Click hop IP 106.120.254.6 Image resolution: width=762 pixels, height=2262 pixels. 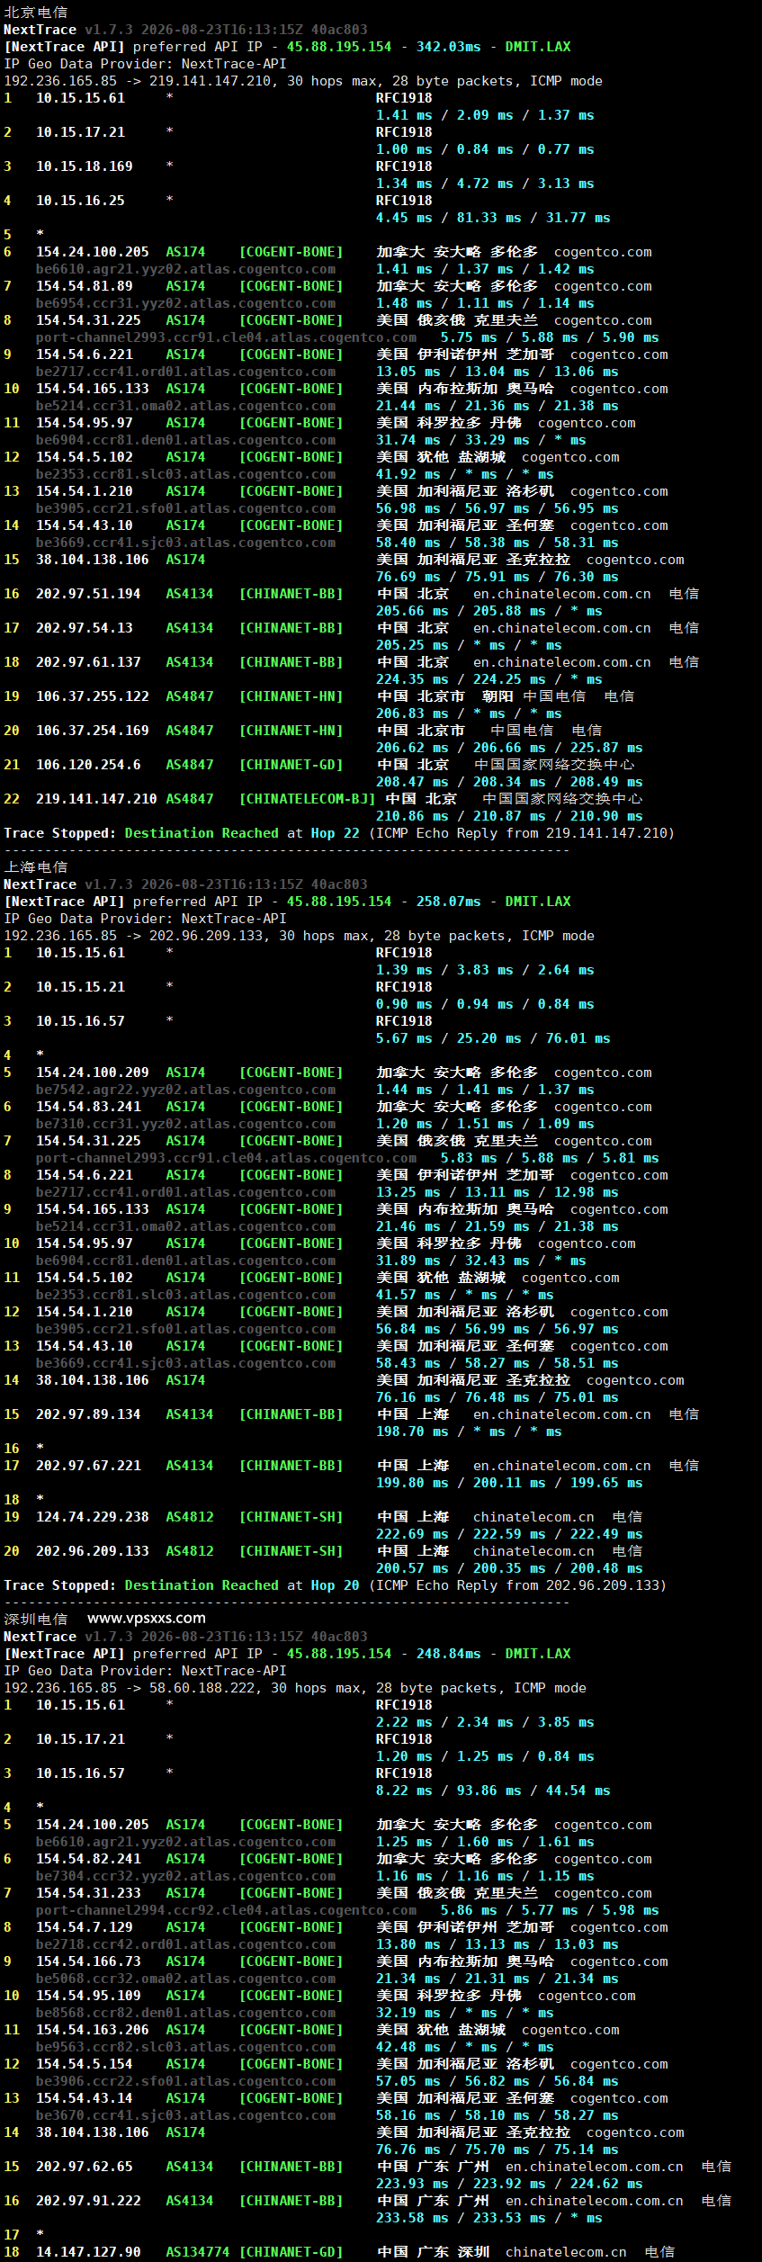pos(88,765)
